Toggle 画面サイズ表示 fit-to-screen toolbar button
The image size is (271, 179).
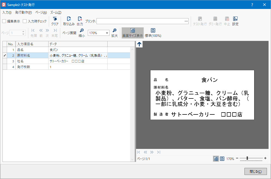[x=133, y=33]
